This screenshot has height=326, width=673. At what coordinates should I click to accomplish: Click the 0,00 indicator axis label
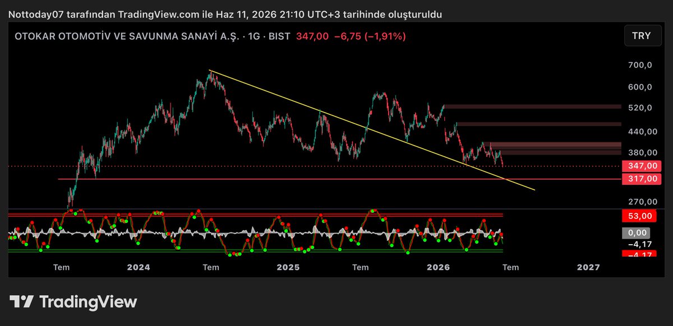click(x=636, y=233)
